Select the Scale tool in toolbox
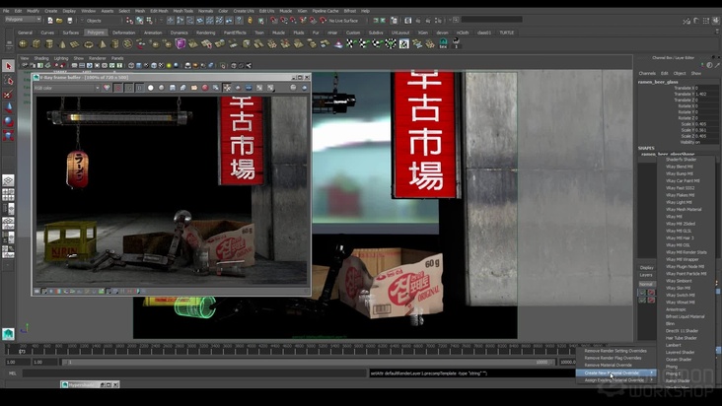Screen dimensions: 722x406 (x=8, y=136)
